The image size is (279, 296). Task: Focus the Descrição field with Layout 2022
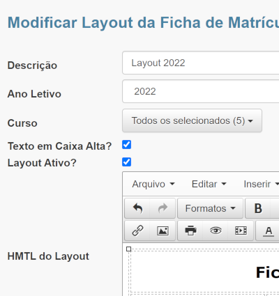[201, 63]
